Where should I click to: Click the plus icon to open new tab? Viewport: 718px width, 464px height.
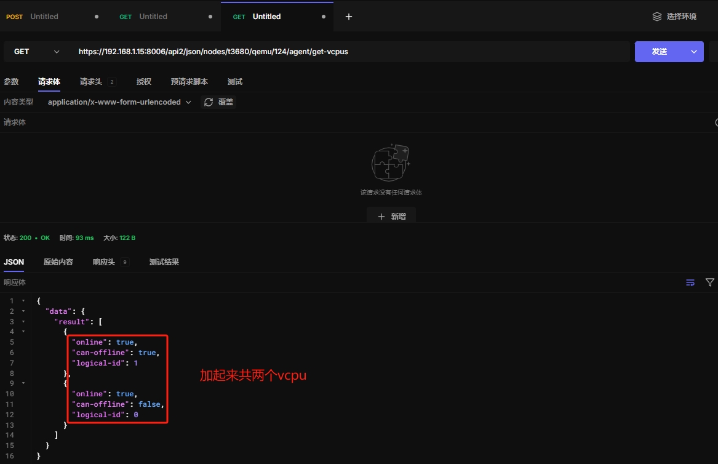pos(349,17)
